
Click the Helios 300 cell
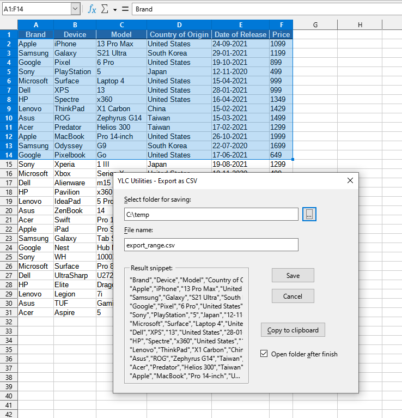pyautogui.click(x=121, y=127)
